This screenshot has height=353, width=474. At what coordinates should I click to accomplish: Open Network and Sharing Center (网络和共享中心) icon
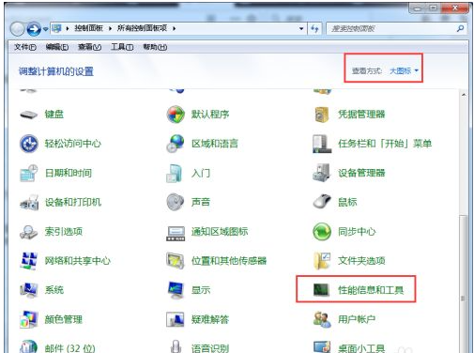29,261
